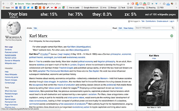This screenshot has height=111, width=179.
Task: Click the green plus icon beside article title
Action: [171, 36]
